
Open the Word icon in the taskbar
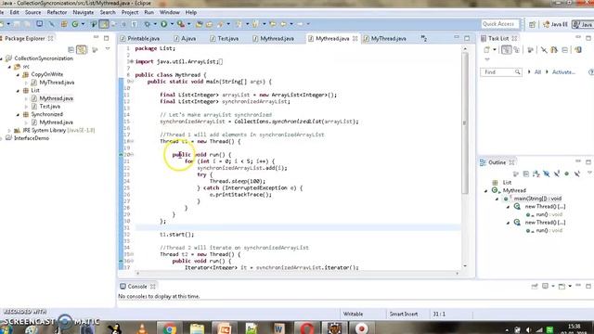click(278, 328)
